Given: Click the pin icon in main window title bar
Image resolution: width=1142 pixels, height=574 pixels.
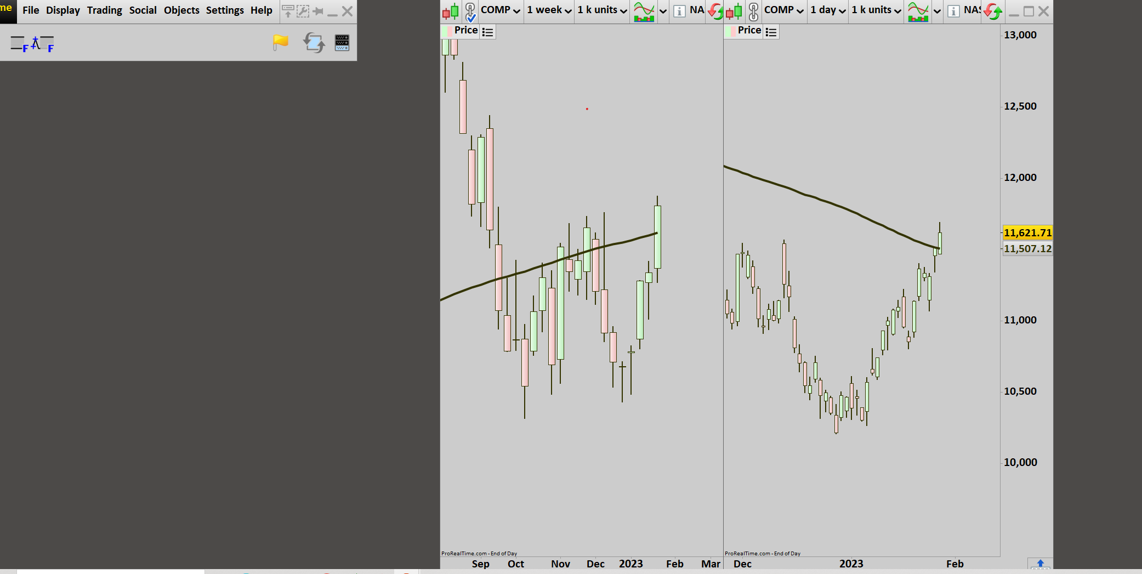Looking at the screenshot, I should 317,11.
